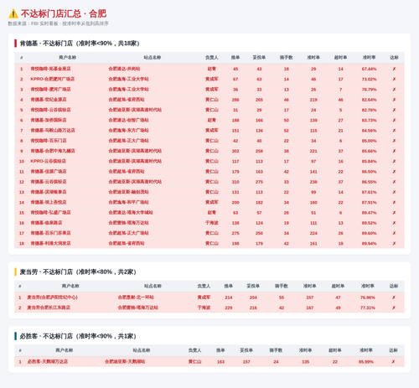Image resolution: width=419 pixels, height=388 pixels.
Task: Click the store name 麦当劳合肥长江东路店
Action: click(x=49, y=308)
